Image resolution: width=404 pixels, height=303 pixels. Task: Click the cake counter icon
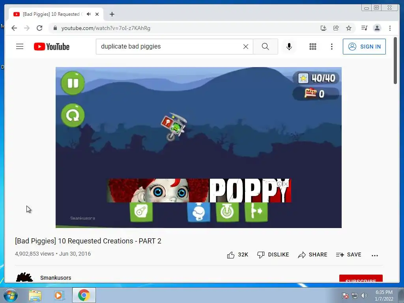pos(310,93)
